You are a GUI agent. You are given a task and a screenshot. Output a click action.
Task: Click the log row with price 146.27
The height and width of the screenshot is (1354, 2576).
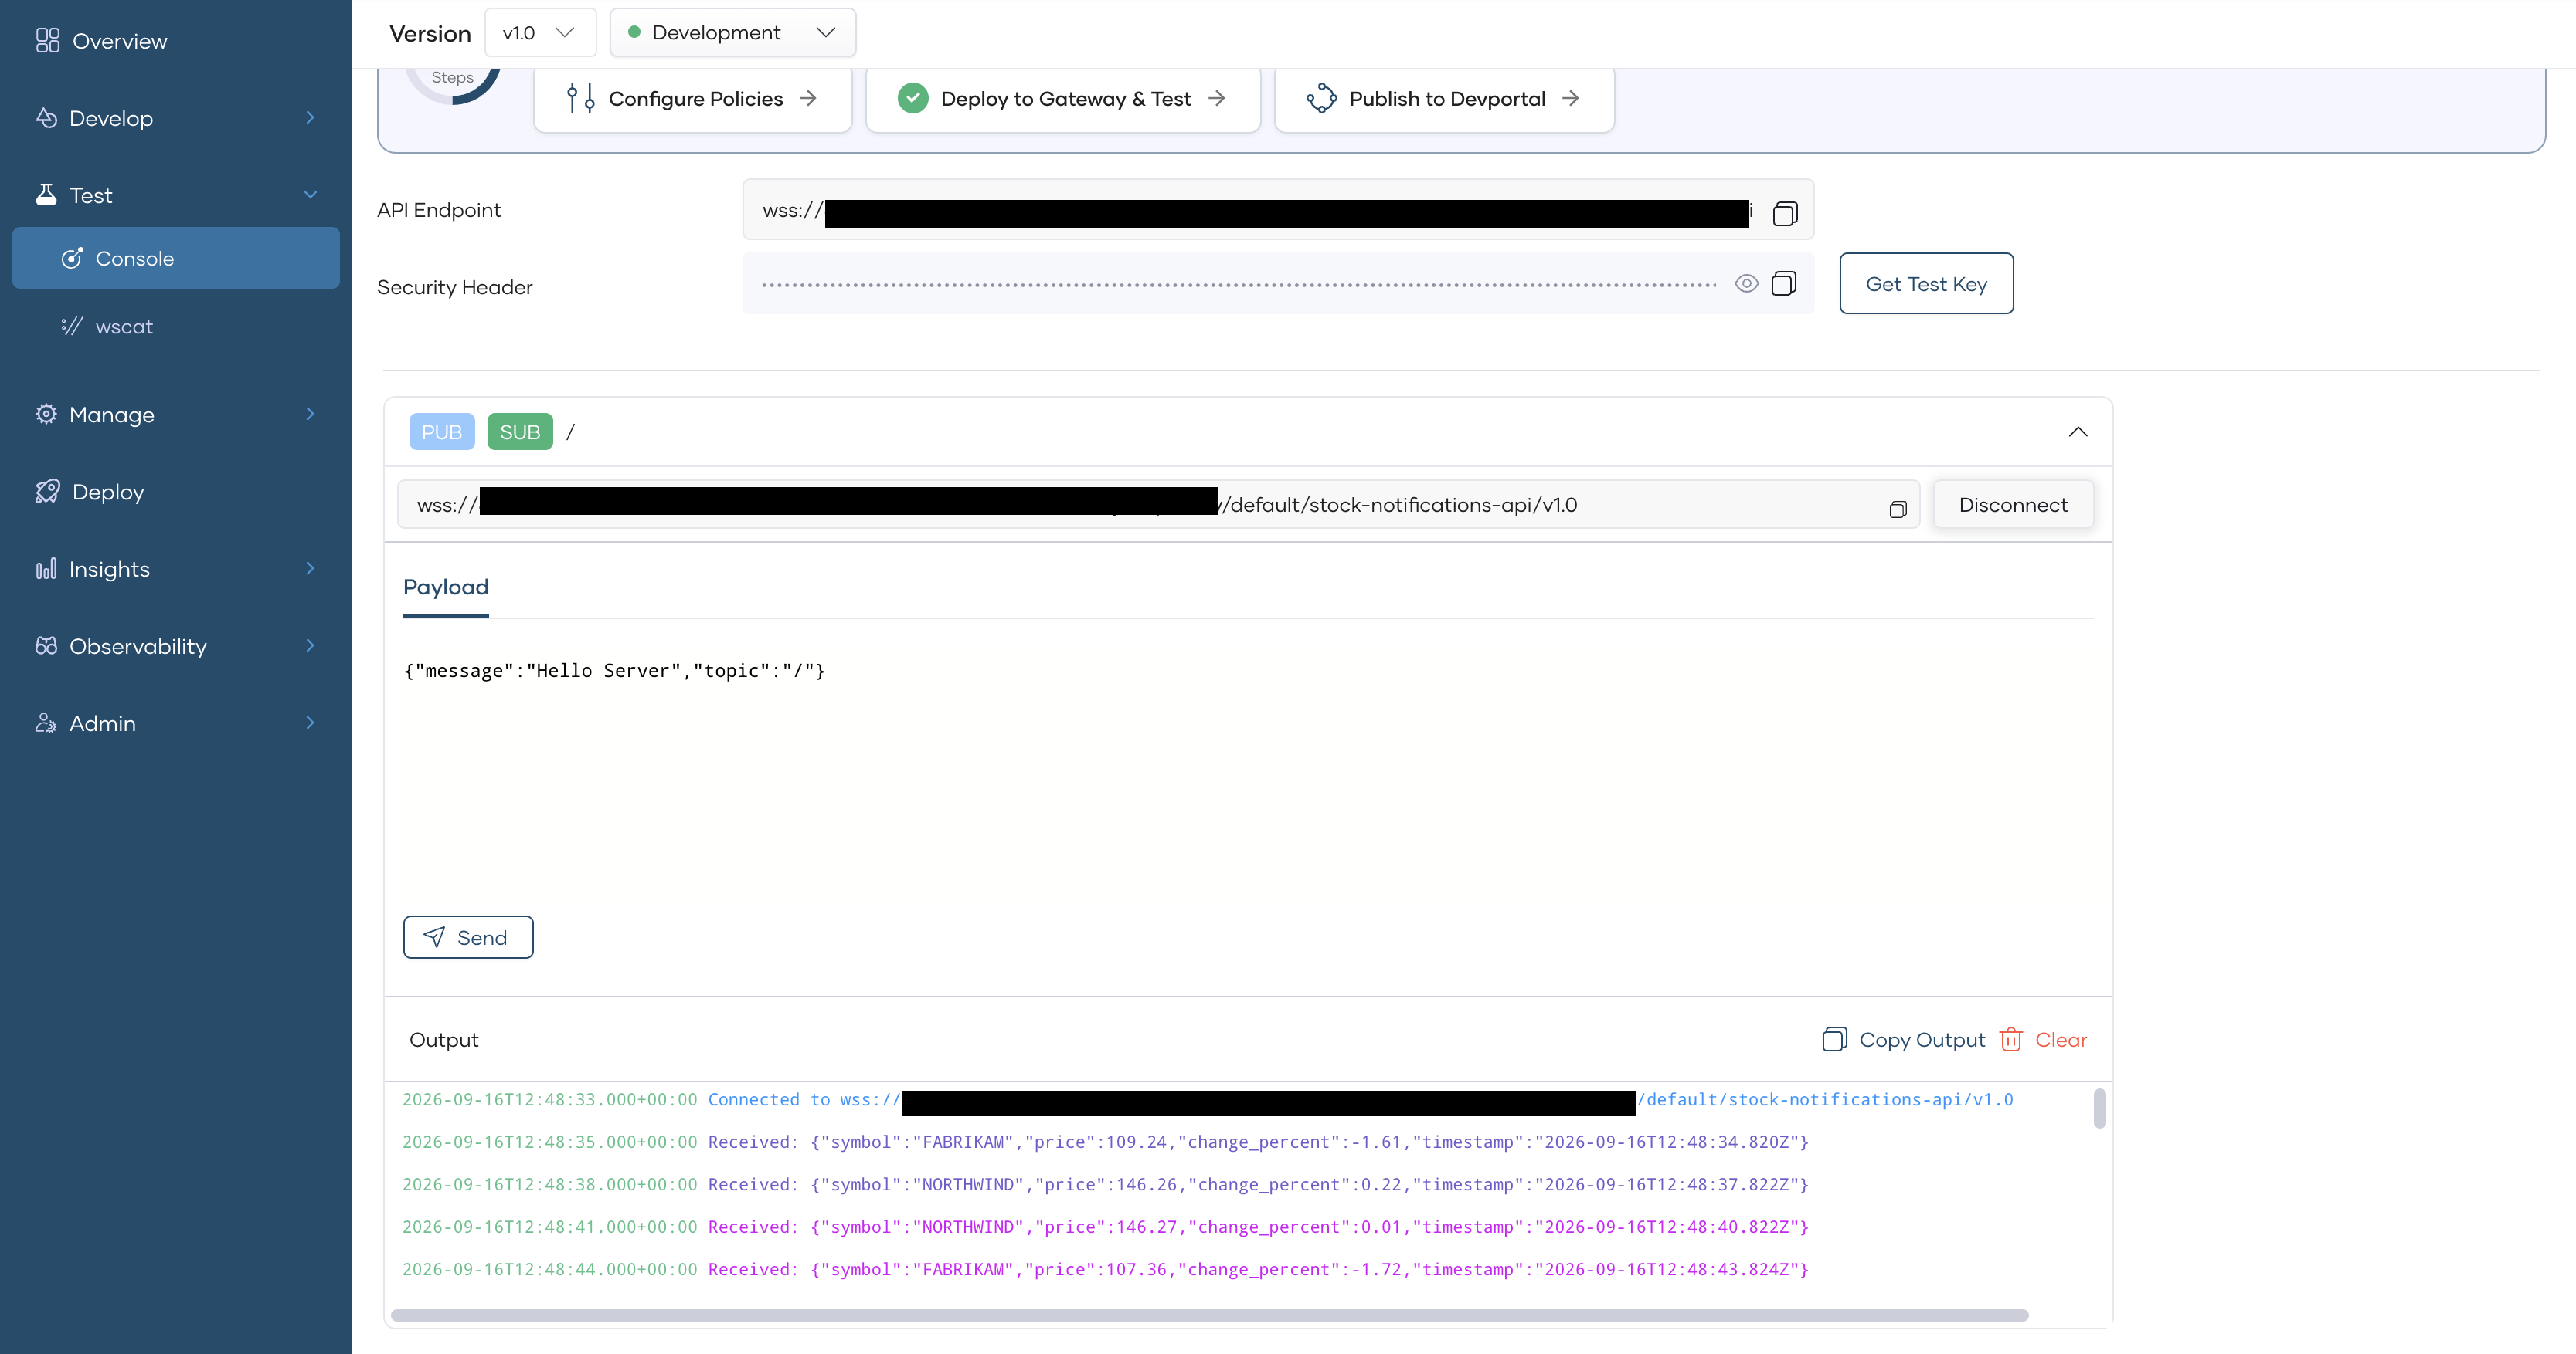1105,1227
